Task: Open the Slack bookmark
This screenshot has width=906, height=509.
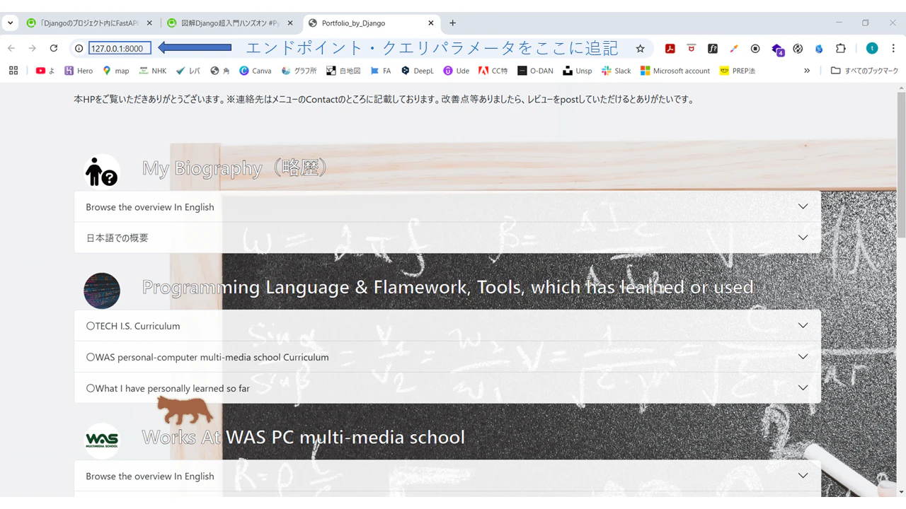Action: point(617,71)
